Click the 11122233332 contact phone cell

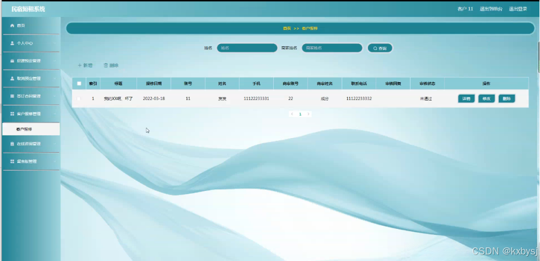[x=359, y=99]
